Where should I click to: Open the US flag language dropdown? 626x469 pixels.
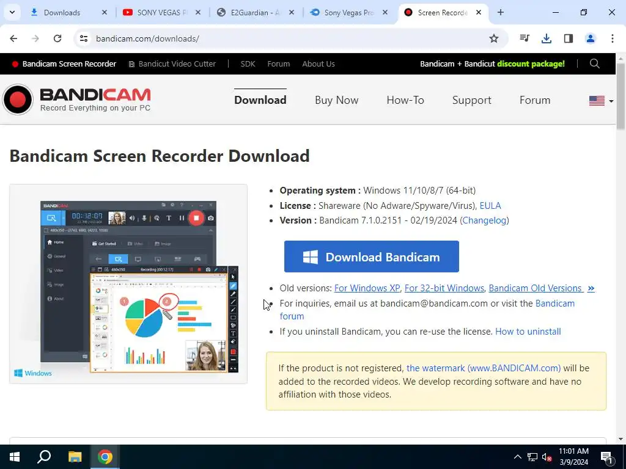(602, 101)
